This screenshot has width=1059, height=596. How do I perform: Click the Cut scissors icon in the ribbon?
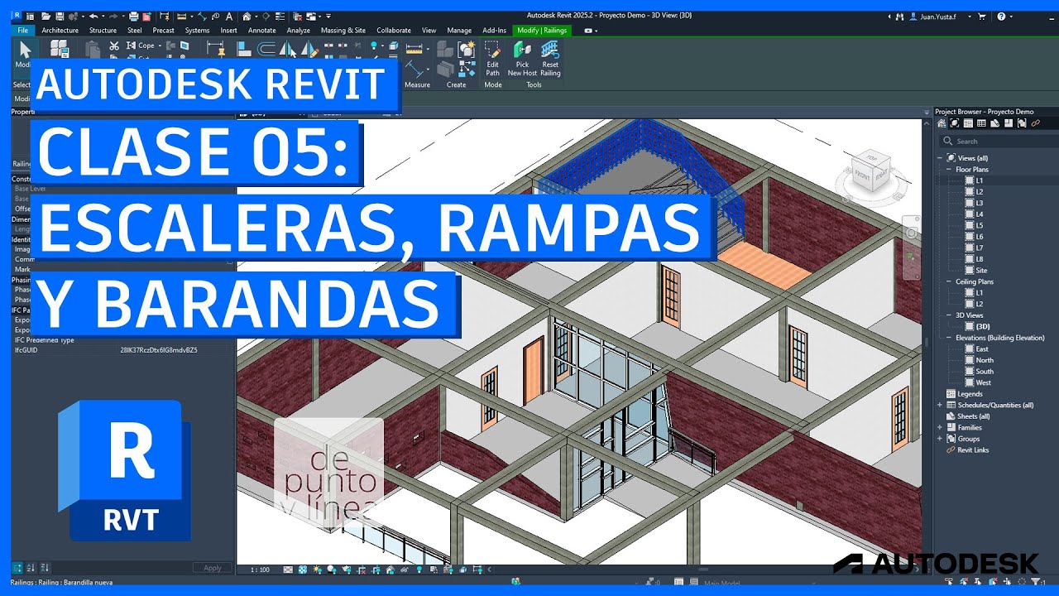click(x=114, y=46)
